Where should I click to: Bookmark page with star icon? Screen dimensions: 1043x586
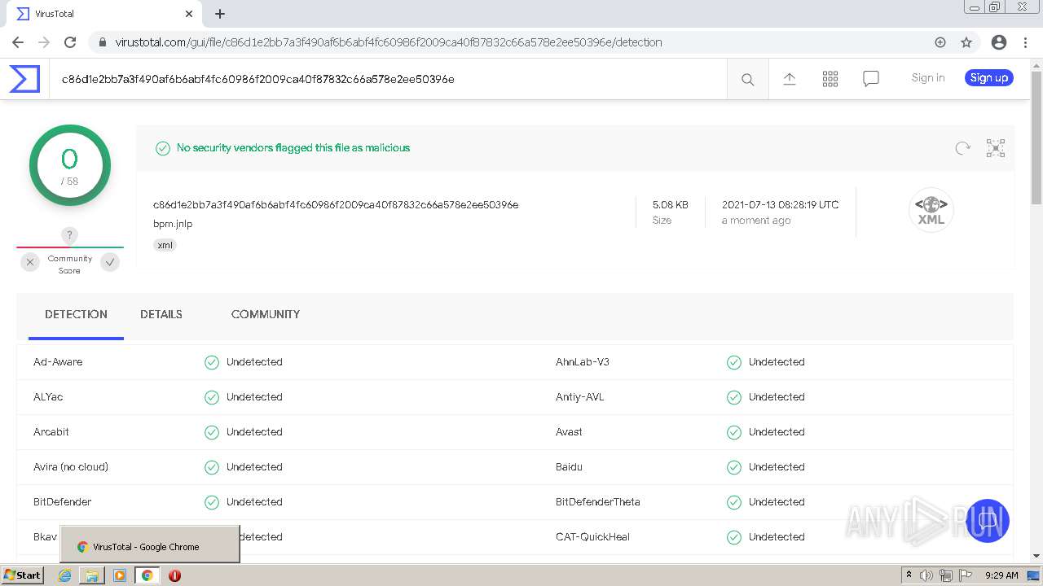coord(966,42)
